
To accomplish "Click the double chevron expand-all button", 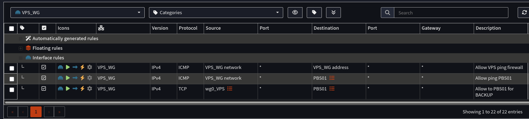I will coord(333,13).
